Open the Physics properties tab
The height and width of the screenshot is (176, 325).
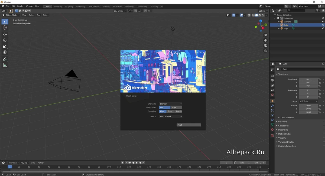coord(272,115)
